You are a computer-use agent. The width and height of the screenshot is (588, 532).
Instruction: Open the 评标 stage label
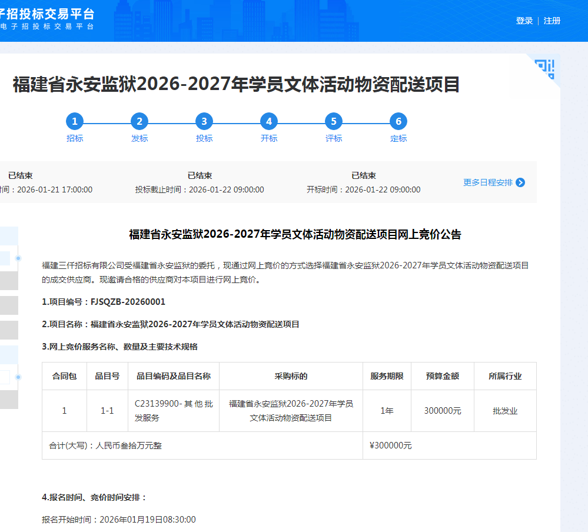(334, 139)
